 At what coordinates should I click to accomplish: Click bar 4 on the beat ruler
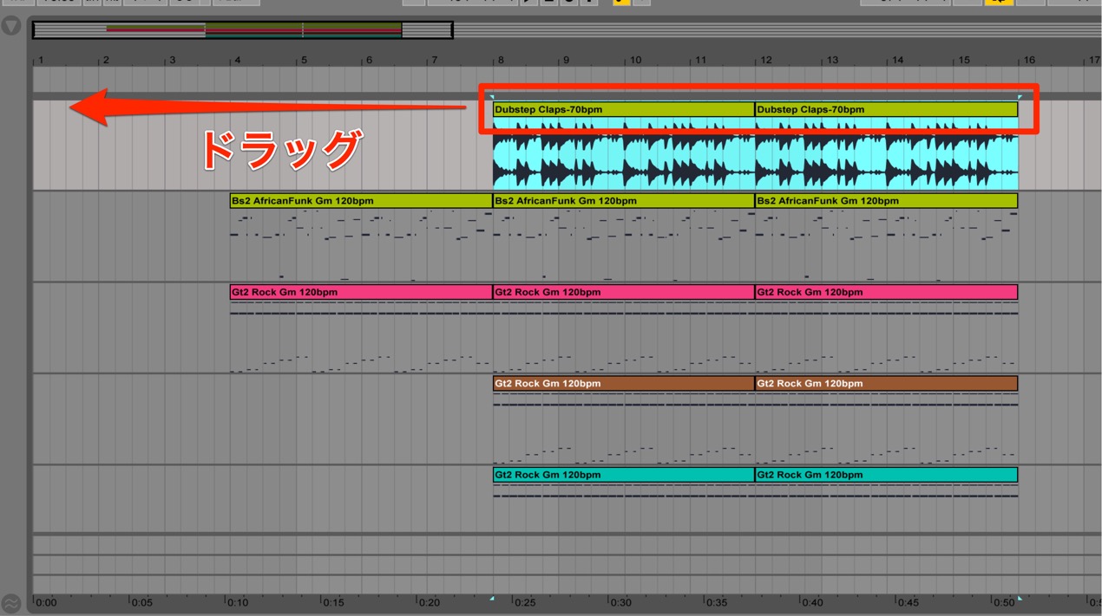(x=237, y=60)
